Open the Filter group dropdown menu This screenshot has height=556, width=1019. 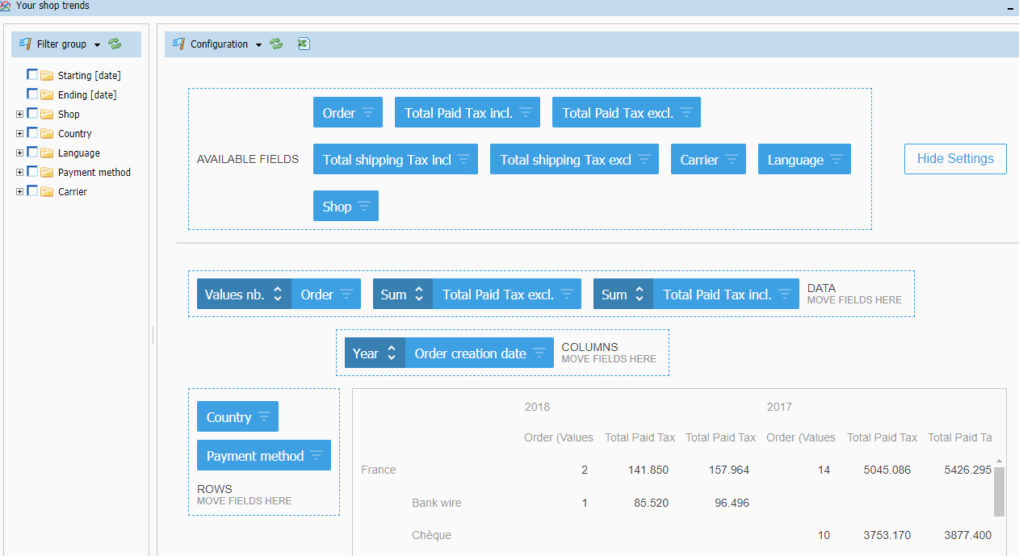pos(97,45)
